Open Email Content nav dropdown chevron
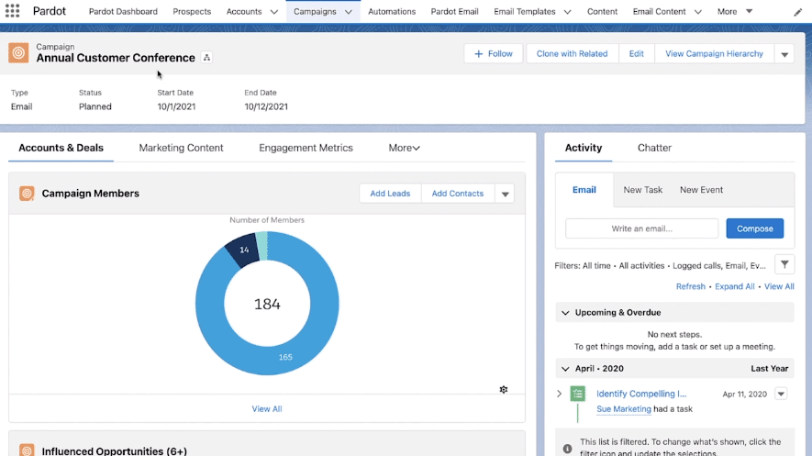 [x=697, y=11]
